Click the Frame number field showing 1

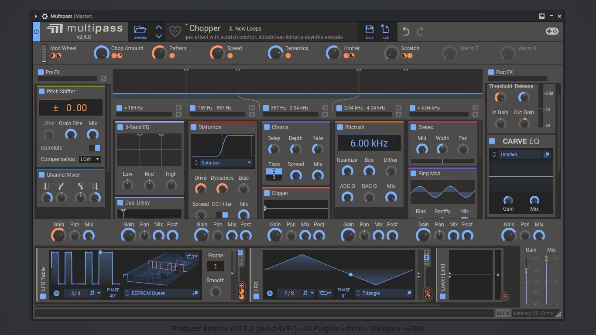click(215, 266)
